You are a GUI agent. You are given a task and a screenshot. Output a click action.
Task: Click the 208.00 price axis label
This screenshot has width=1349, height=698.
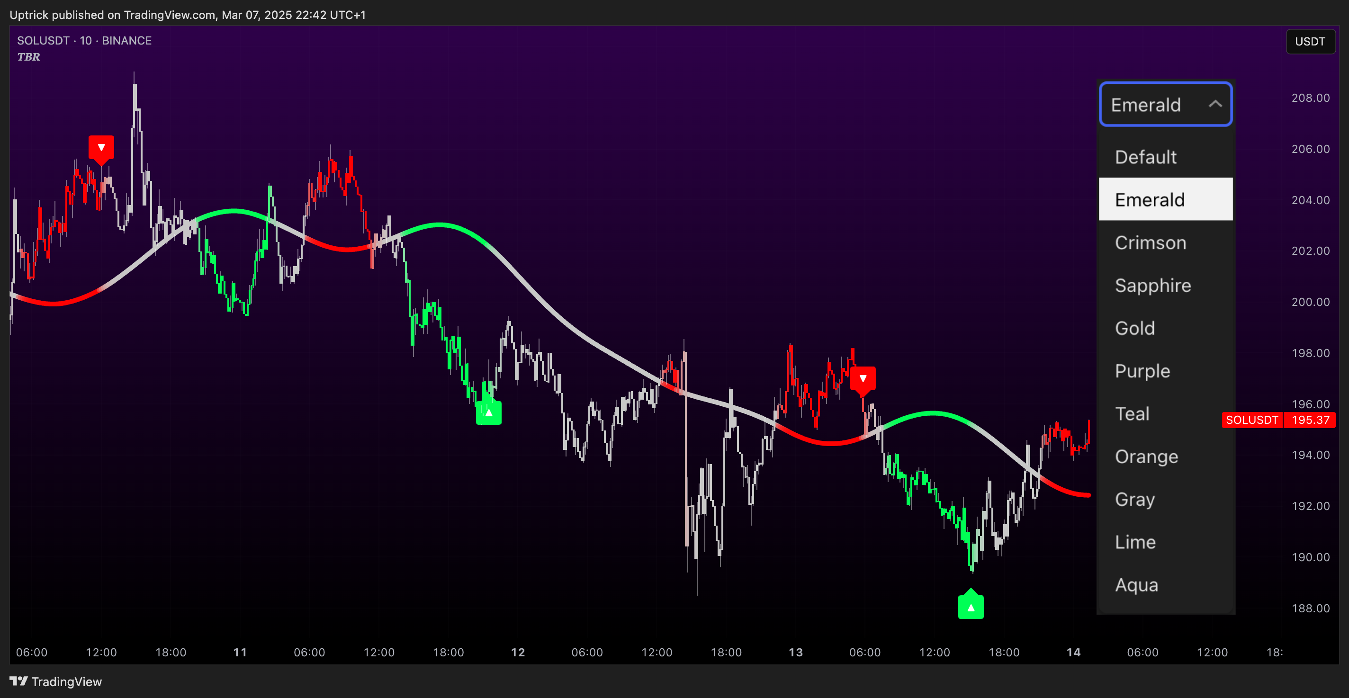(1310, 98)
